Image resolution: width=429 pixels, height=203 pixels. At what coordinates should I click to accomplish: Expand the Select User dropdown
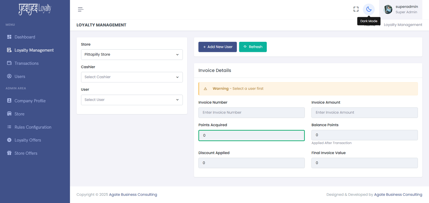coord(132,100)
